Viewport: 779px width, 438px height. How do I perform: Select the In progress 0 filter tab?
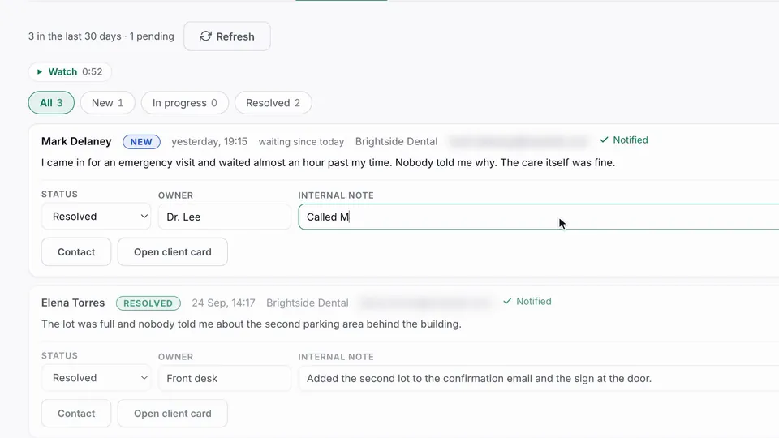point(185,103)
